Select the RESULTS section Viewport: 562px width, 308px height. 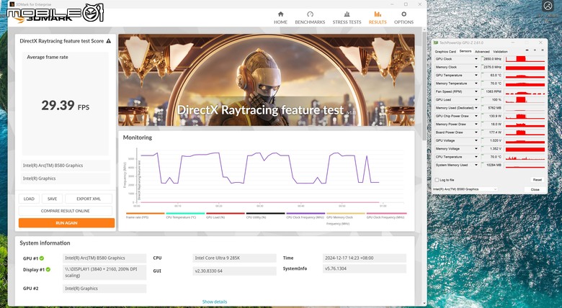(x=378, y=17)
